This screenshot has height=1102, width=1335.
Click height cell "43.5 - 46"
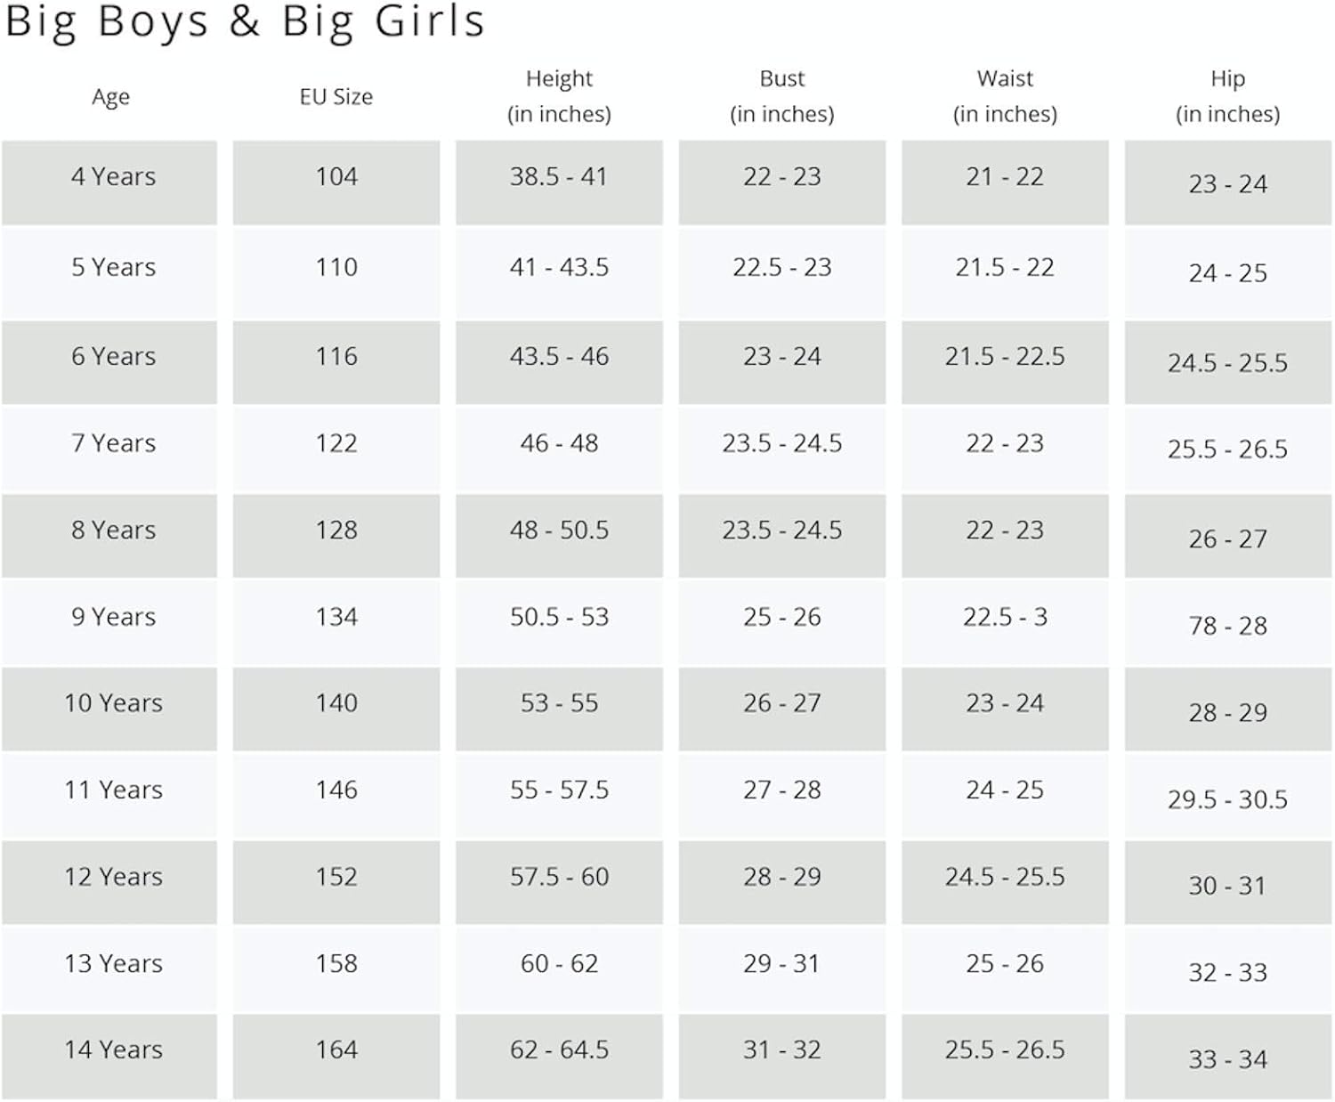pos(559,357)
